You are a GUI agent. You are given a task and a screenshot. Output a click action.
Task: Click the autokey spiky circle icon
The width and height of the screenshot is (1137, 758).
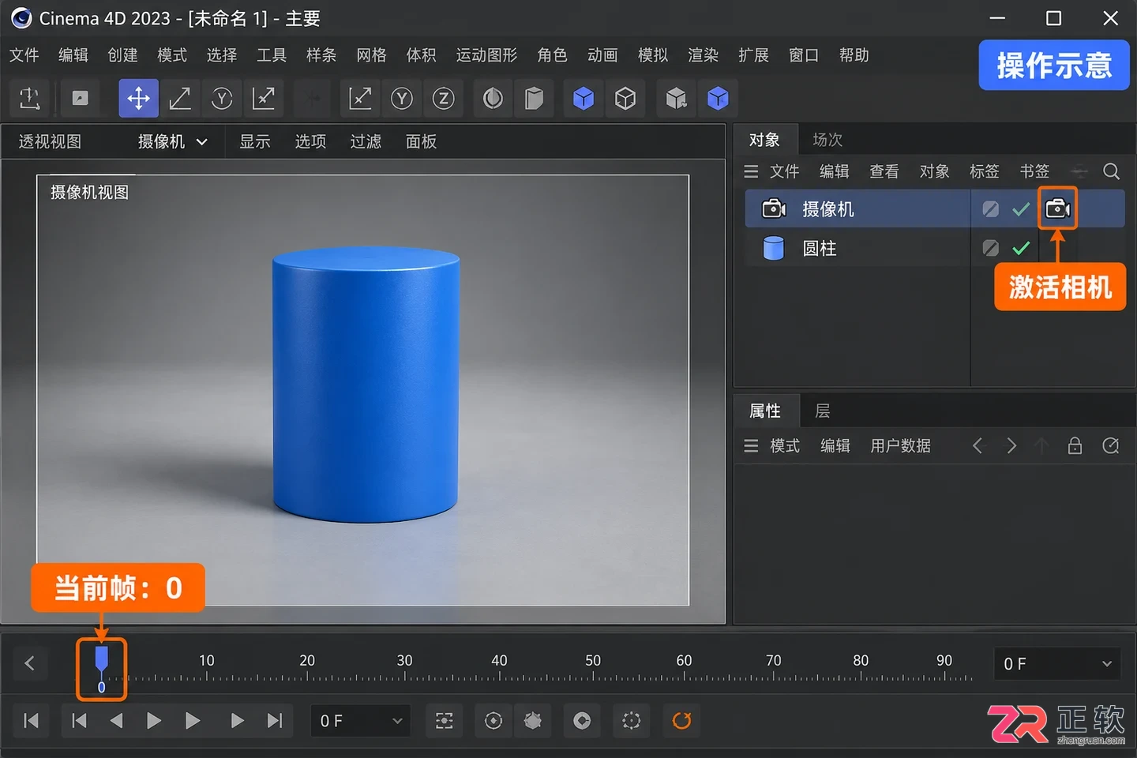(x=533, y=721)
